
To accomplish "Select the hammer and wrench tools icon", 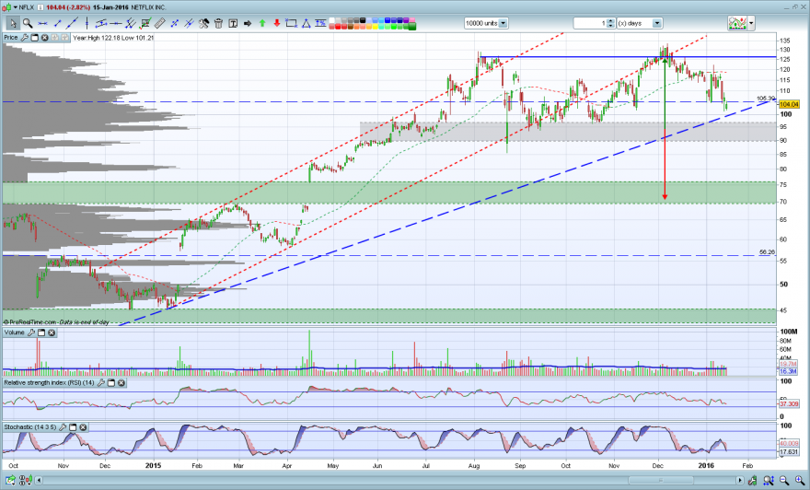I will (204, 23).
